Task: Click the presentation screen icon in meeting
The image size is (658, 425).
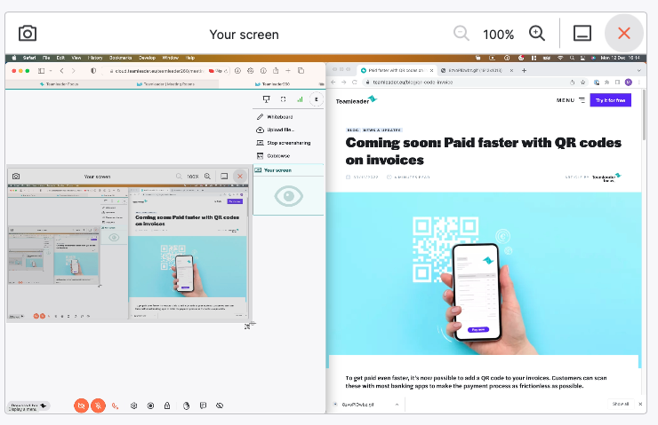Action: click(266, 99)
